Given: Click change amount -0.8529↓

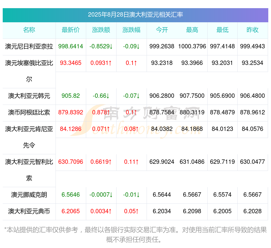Looking at the screenshot, I should [101, 46].
